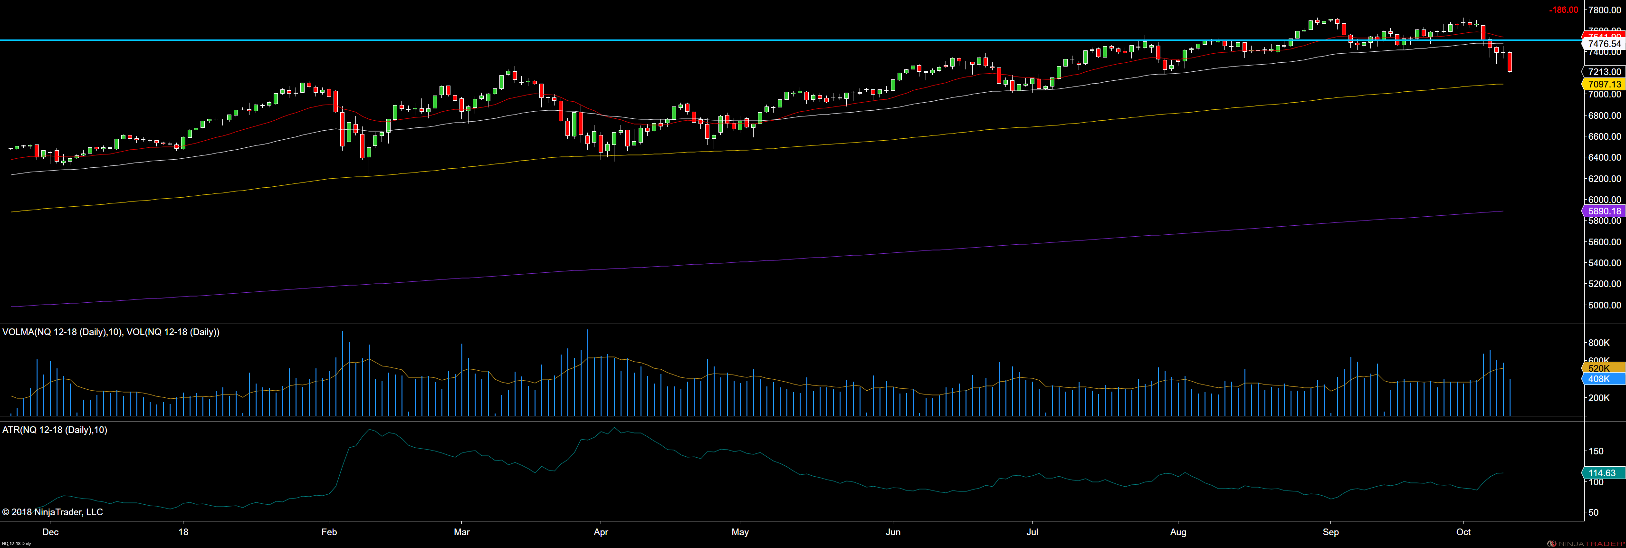Click the teal 114.63 ATR marker
The width and height of the screenshot is (1626, 548).
(1603, 473)
